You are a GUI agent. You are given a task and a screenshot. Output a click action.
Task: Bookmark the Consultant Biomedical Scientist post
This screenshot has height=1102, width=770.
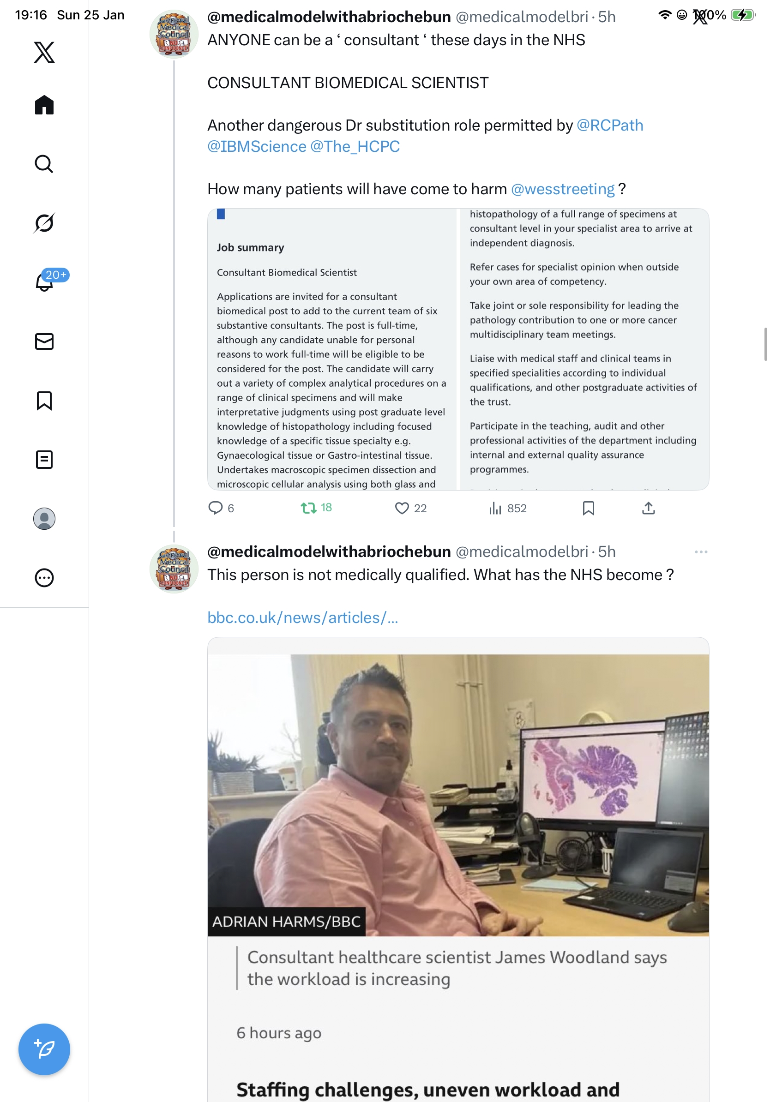click(588, 508)
